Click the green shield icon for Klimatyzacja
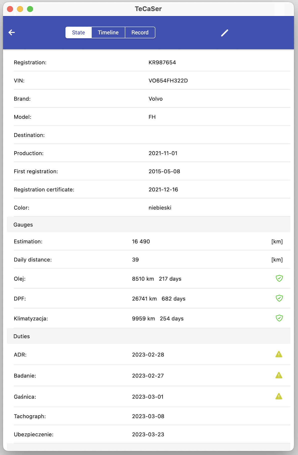This screenshot has height=455, width=298. coord(279,318)
